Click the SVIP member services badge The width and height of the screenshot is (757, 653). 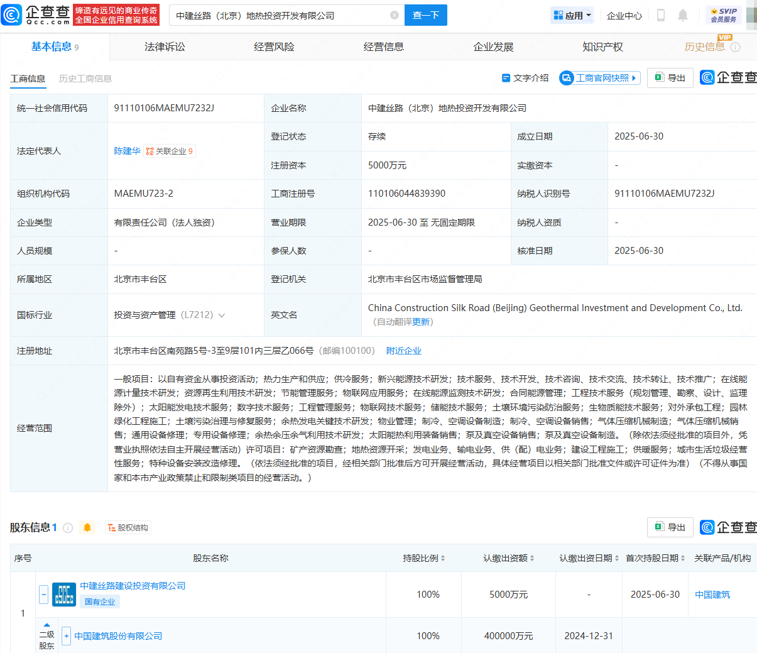tap(724, 15)
